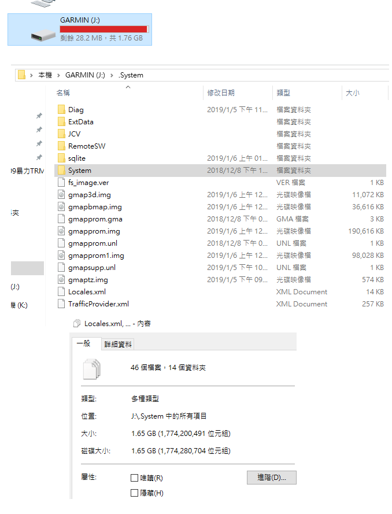Screen dimensions: 392x514
Task: Click the multi-file icon in properties dialog
Action: (x=92, y=369)
